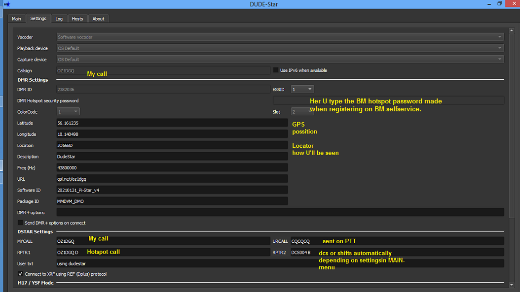Screen dimensions: 520x292
Task: Click the Software ID field
Action: pyautogui.click(x=172, y=190)
